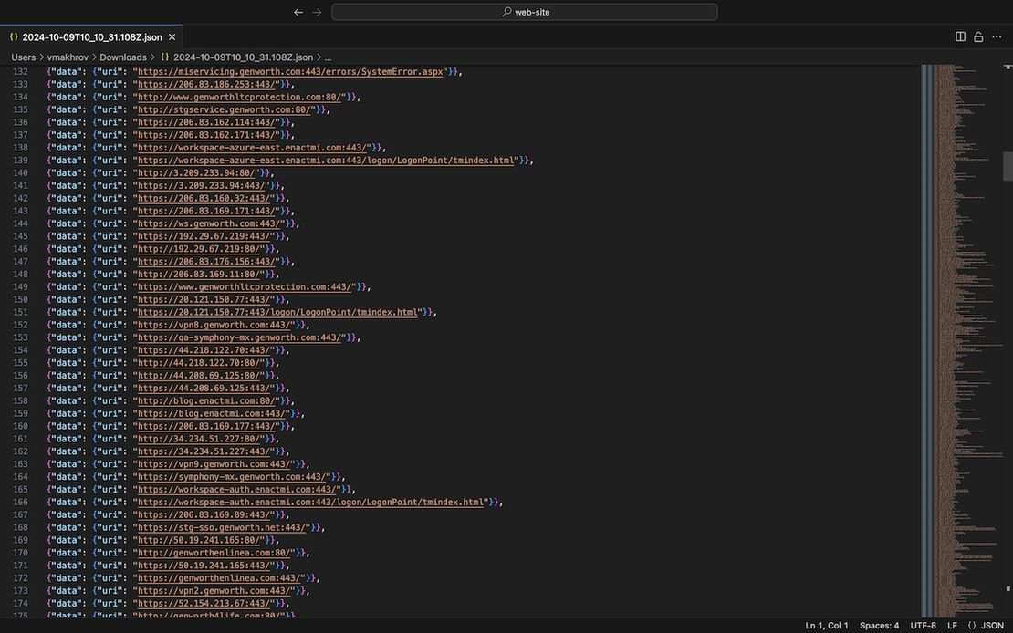The image size is (1013, 633).
Task: Click the search icon in the command center
Action: pyautogui.click(x=506, y=12)
